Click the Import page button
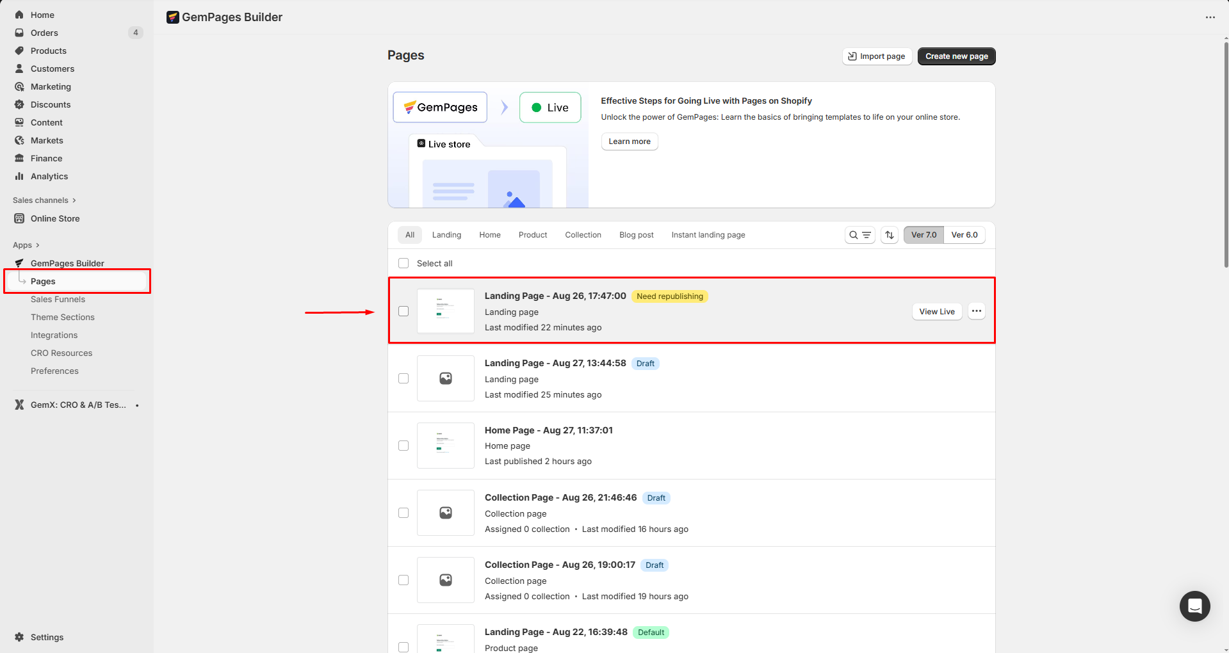This screenshot has height=653, width=1229. pos(877,56)
